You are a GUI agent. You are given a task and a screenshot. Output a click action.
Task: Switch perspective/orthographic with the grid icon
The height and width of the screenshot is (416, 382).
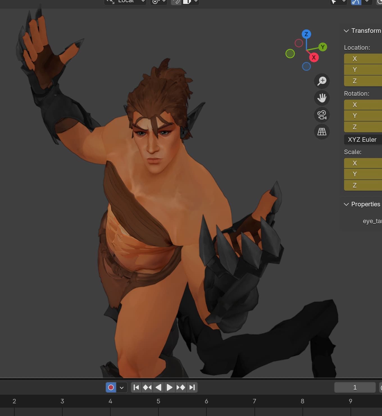click(x=322, y=132)
